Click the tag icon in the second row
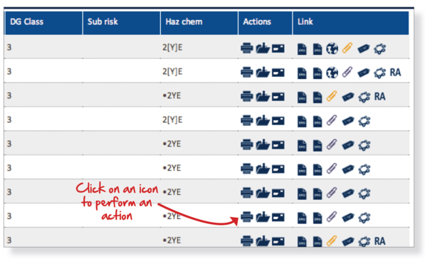 (x=364, y=73)
